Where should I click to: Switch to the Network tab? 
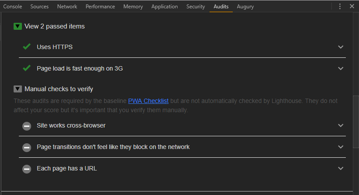pyautogui.click(x=67, y=7)
